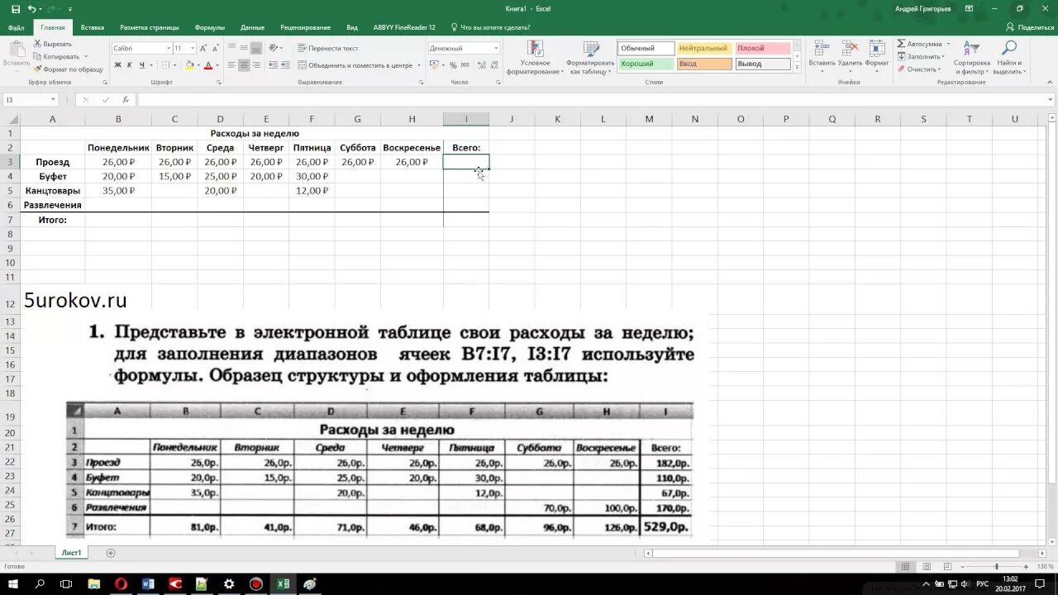The width and height of the screenshot is (1058, 595).
Task: Open Format as Table (Форматировать как таблицу)
Action: pos(590,57)
